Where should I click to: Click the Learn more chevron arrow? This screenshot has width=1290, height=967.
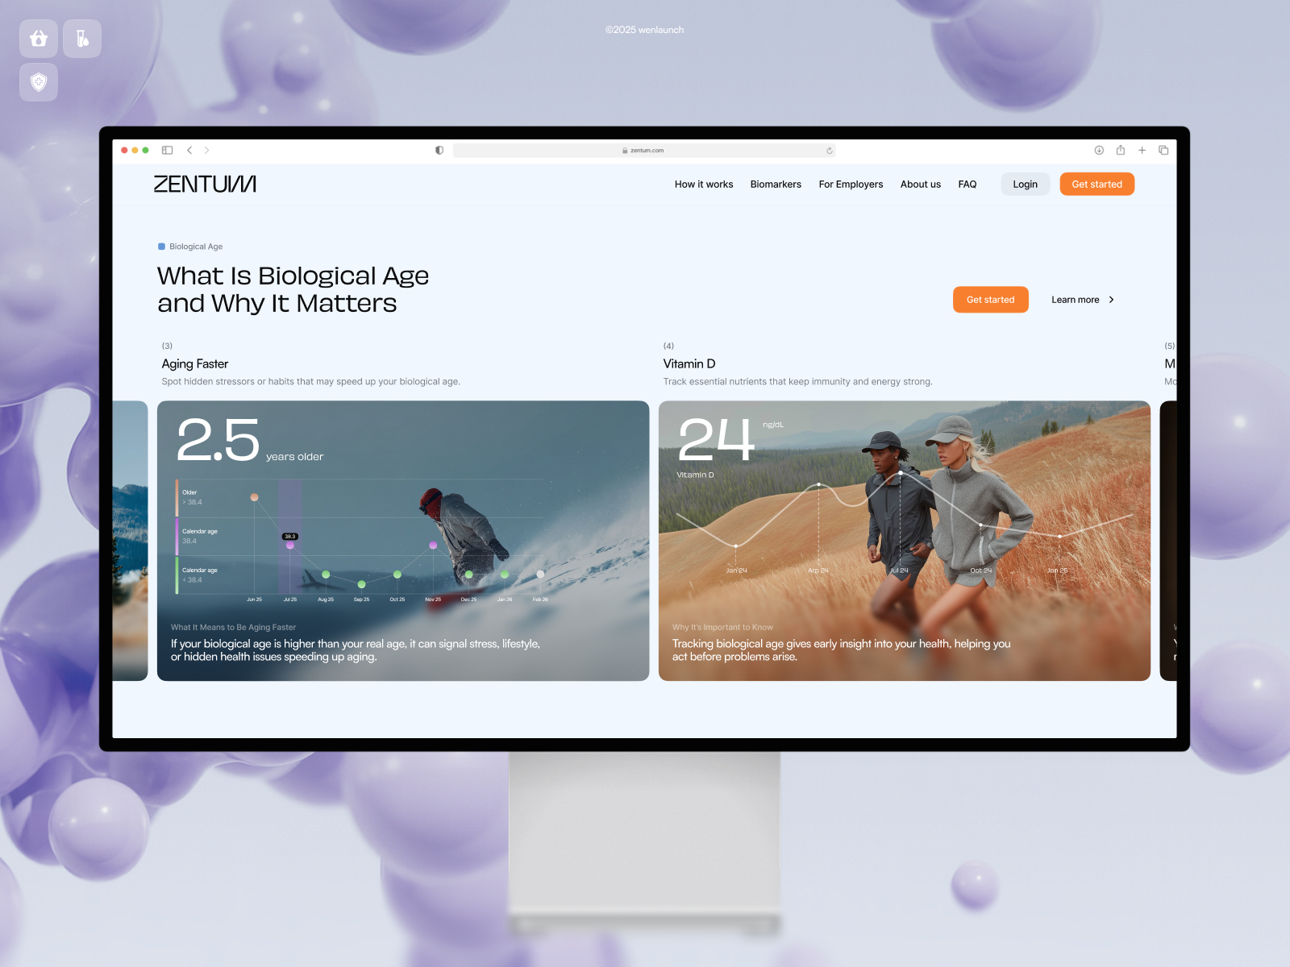click(x=1112, y=300)
